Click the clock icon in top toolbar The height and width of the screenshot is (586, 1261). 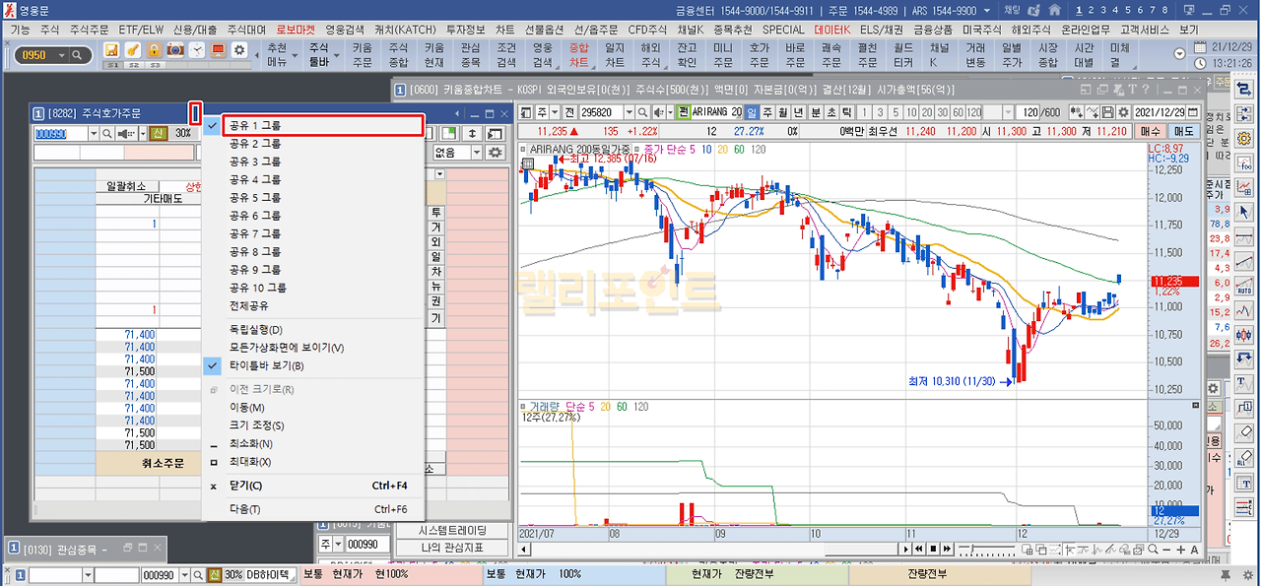pos(197,50)
